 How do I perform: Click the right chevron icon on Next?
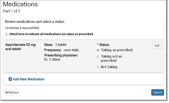click(x=161, y=92)
